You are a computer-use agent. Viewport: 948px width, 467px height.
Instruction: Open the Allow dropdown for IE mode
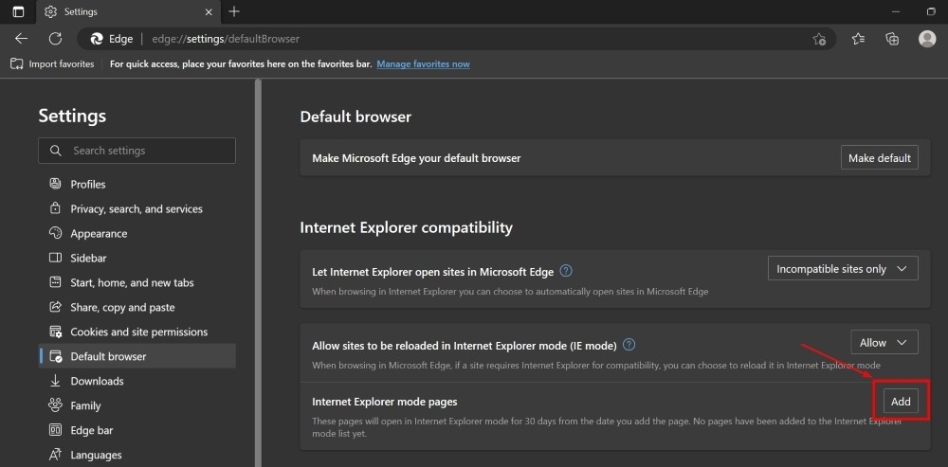tap(884, 342)
